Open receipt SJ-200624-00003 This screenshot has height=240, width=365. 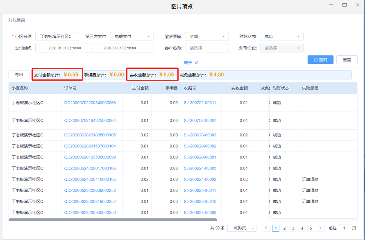tap(200, 168)
